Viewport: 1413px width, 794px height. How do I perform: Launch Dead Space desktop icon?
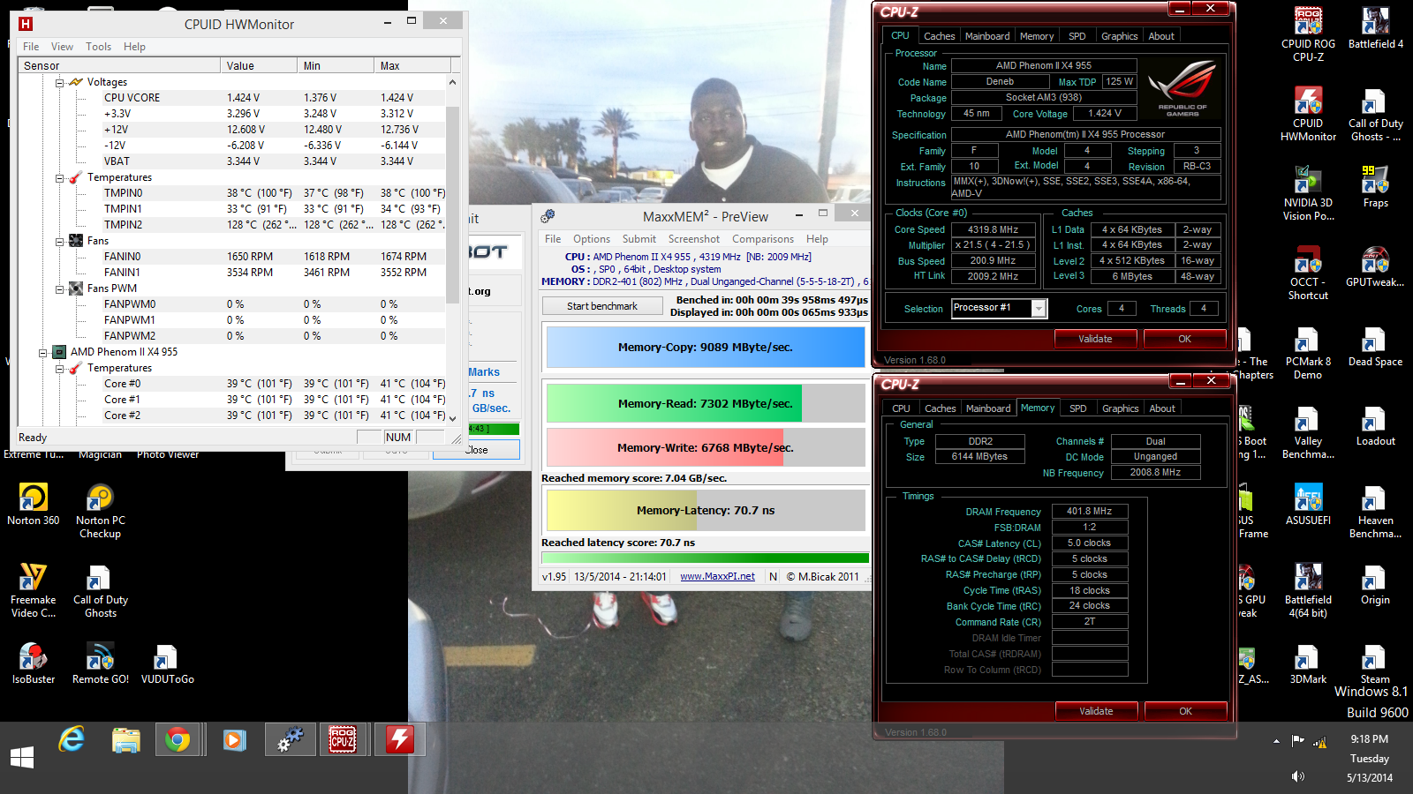[1375, 345]
